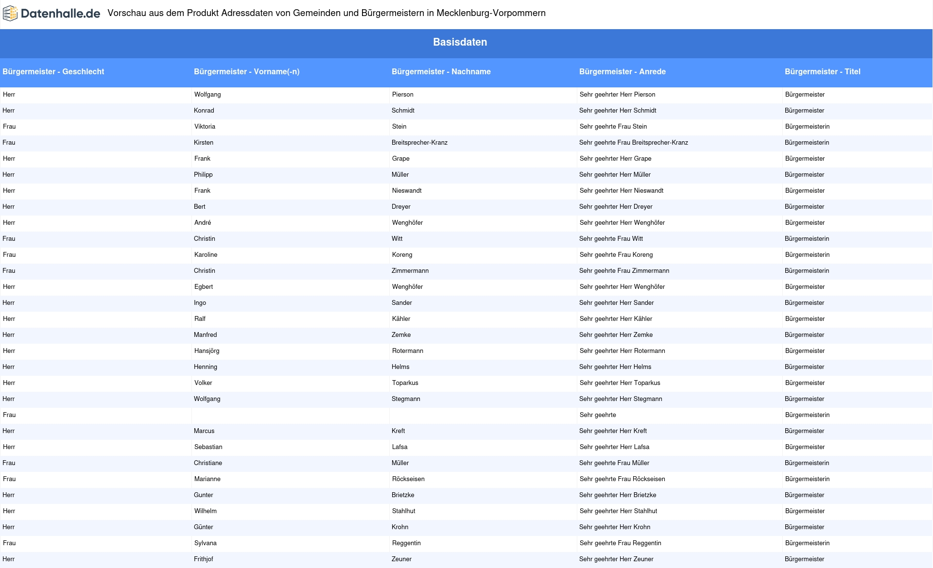Select the Breitsprecher-Kranz last name cell
This screenshot has height=568, width=933.
(419, 143)
